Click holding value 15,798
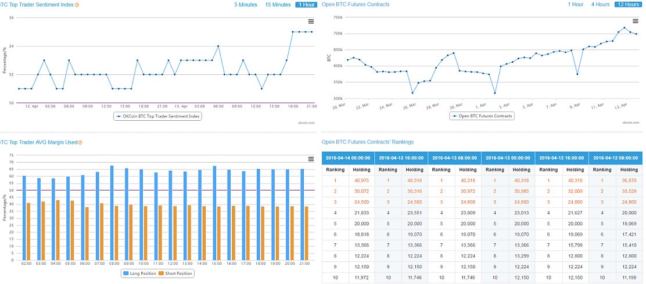Screen dimensions: 646x284 [x=575, y=245]
